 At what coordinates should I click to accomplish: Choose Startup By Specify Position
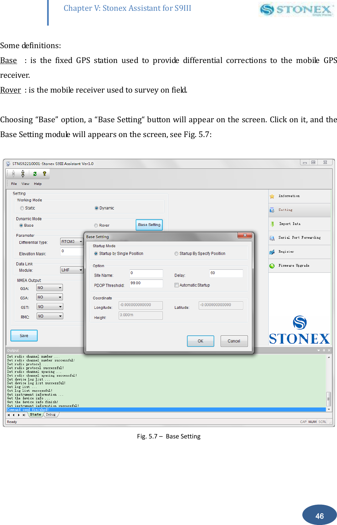(200, 254)
